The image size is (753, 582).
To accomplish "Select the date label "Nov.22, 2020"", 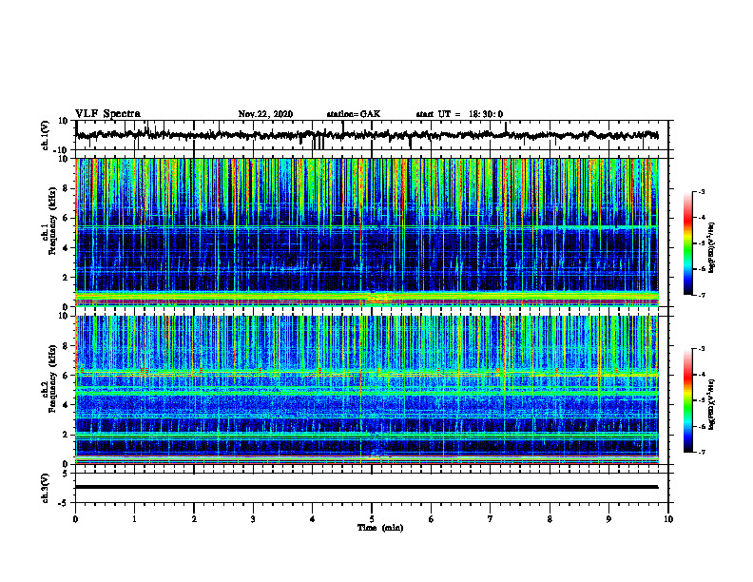I will 265,114.
